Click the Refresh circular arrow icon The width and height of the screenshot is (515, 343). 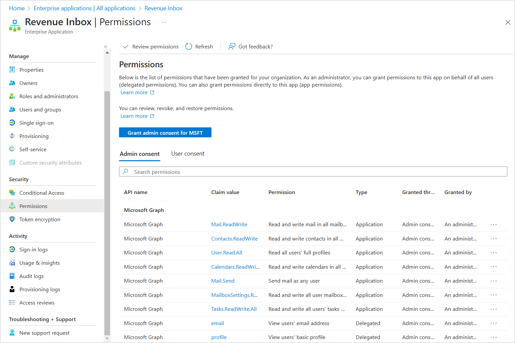coord(189,46)
